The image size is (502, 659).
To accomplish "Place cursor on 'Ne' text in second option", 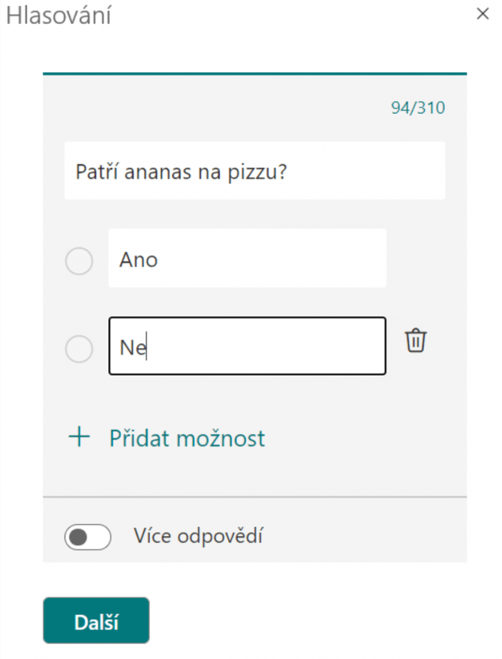I will (133, 348).
